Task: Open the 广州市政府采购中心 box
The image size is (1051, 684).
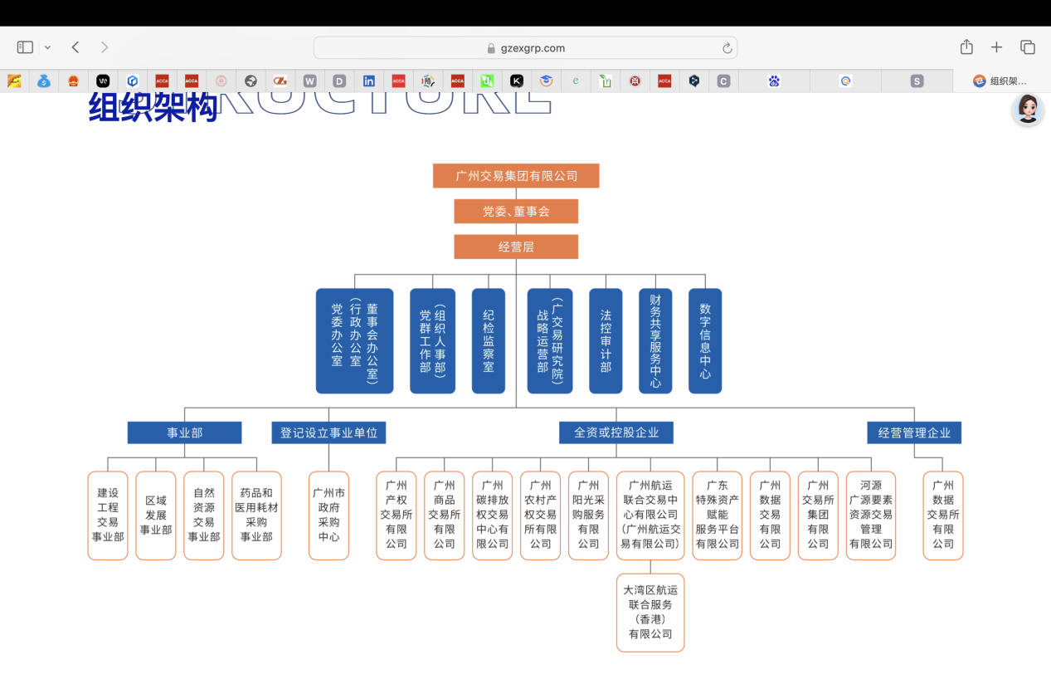Action: 328,515
